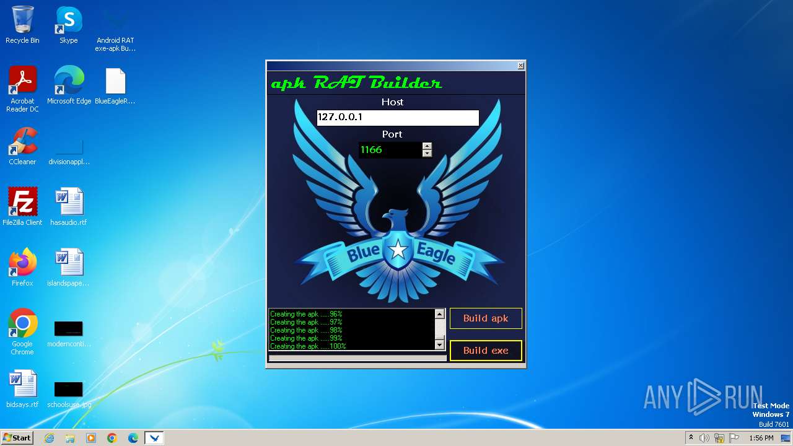Select bidsays.rtf document icon
The height and width of the screenshot is (446, 793).
pyautogui.click(x=22, y=389)
